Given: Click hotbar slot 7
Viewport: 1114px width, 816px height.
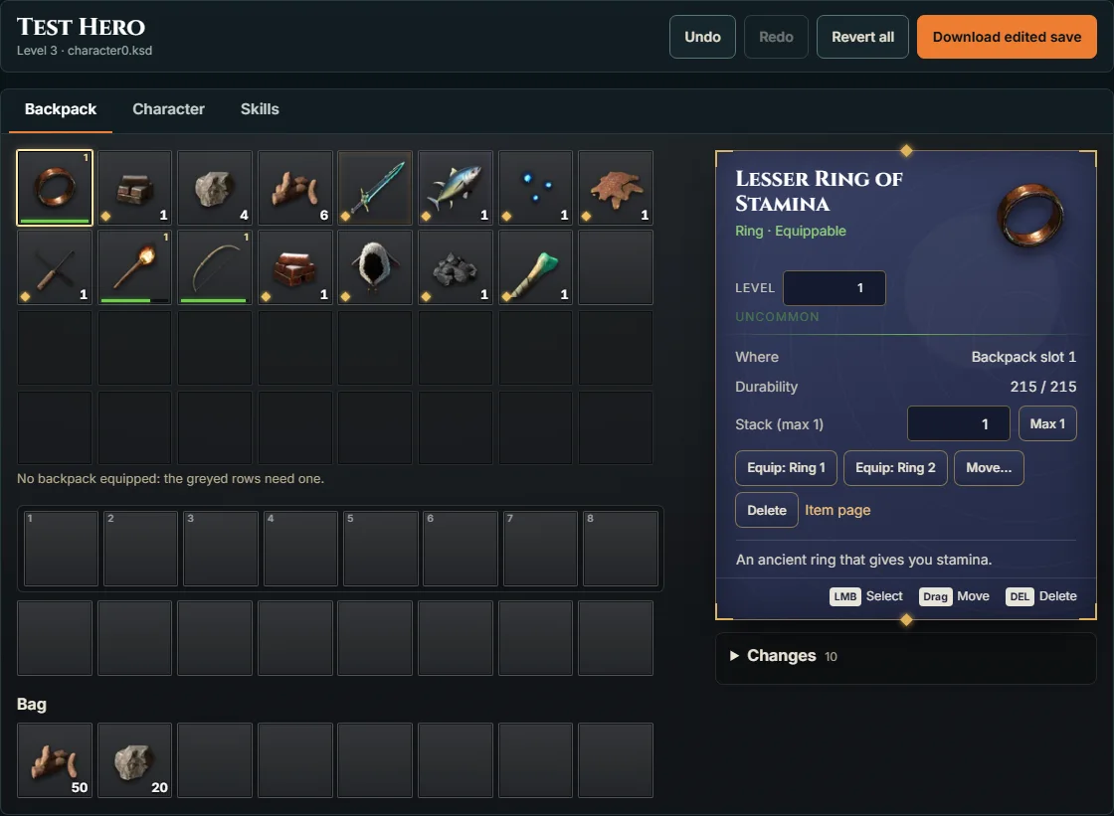Looking at the screenshot, I should (x=541, y=549).
